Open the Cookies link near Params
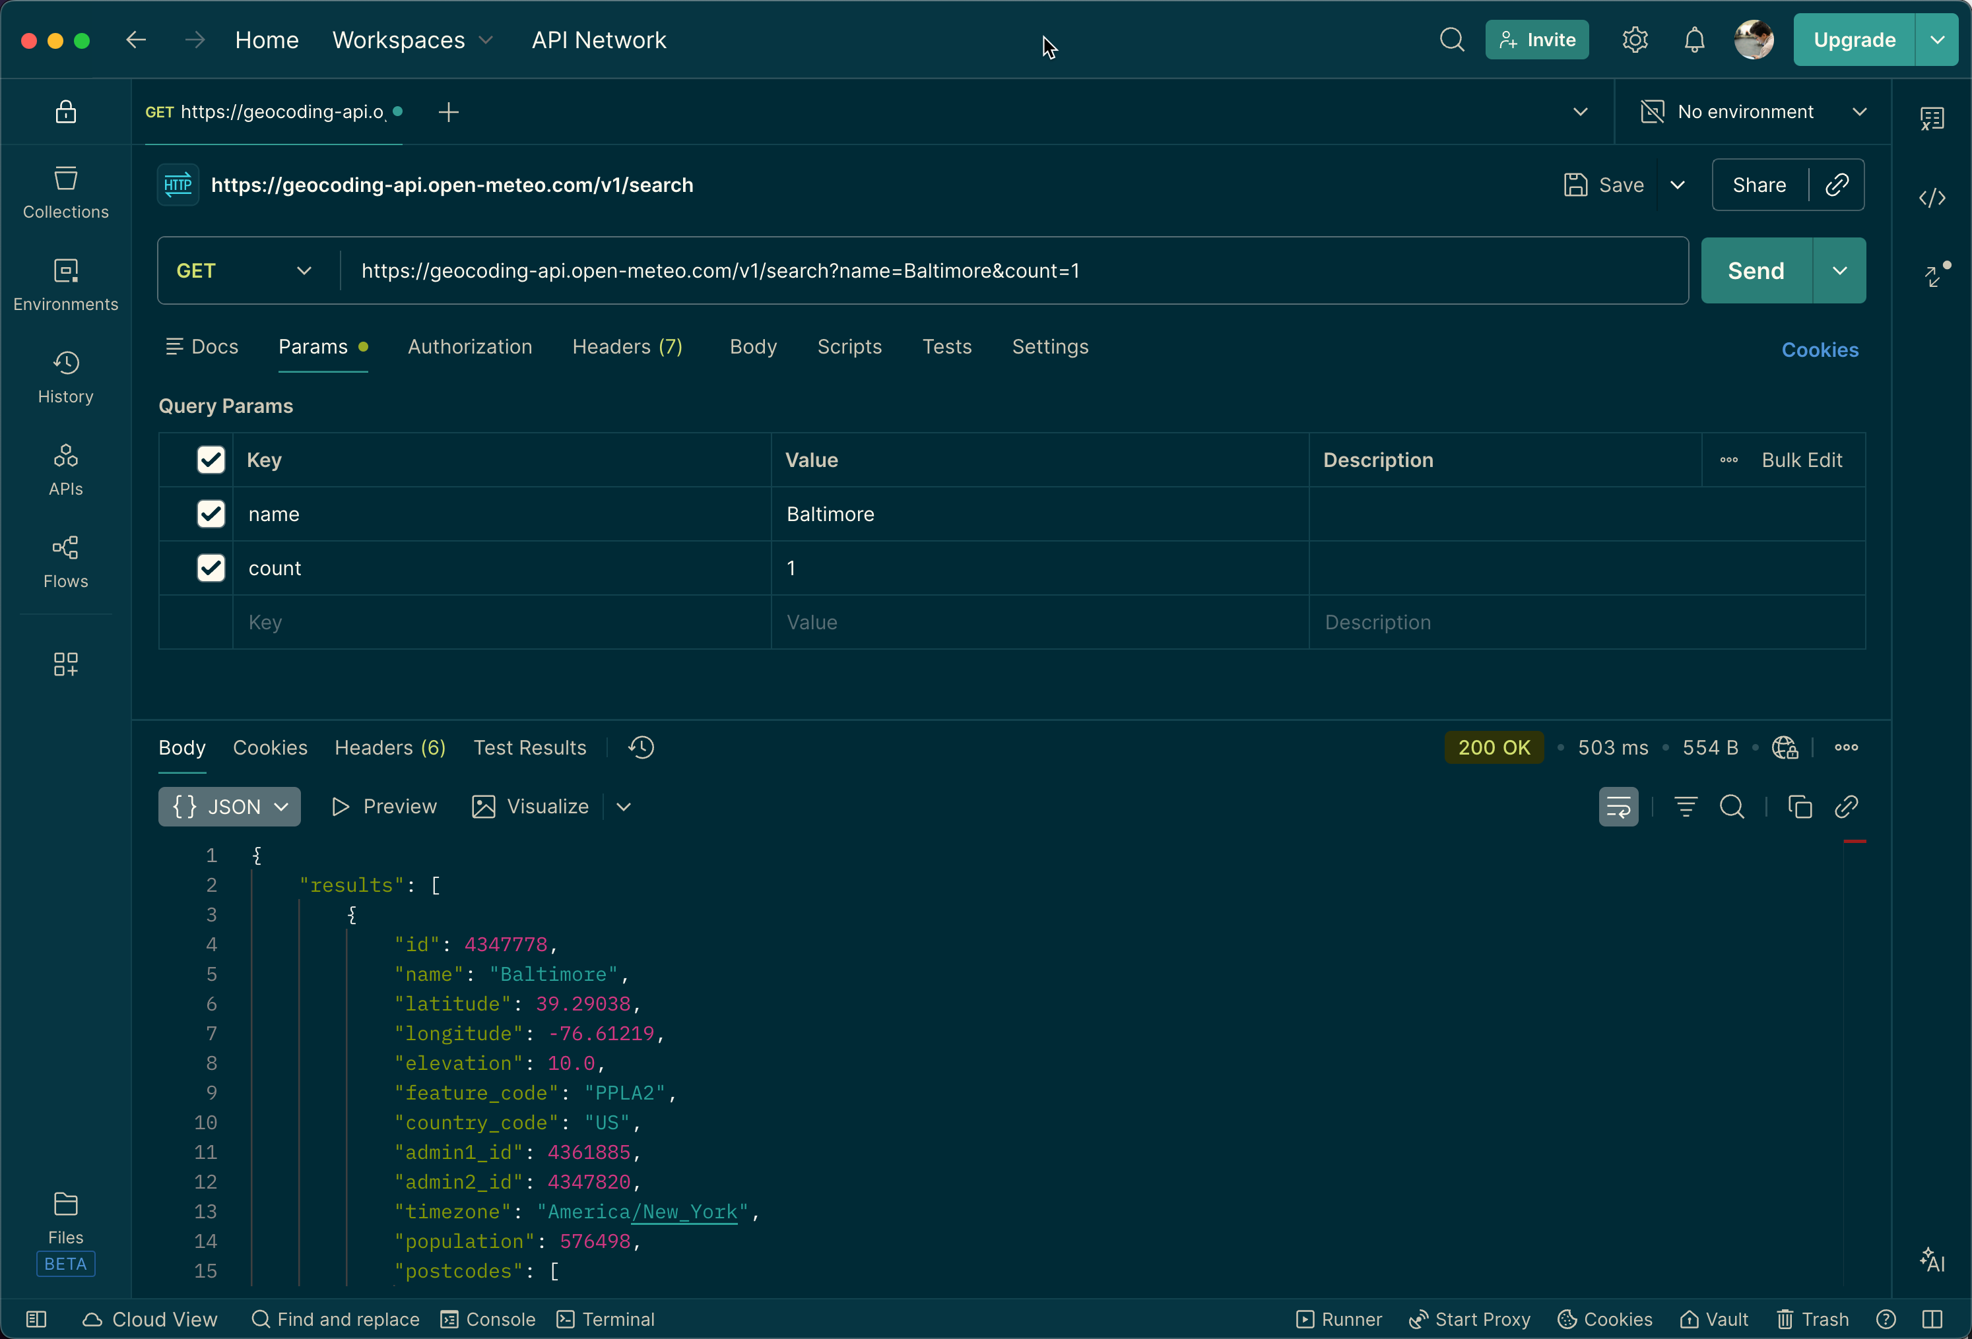The height and width of the screenshot is (1339, 1972). [x=1820, y=350]
